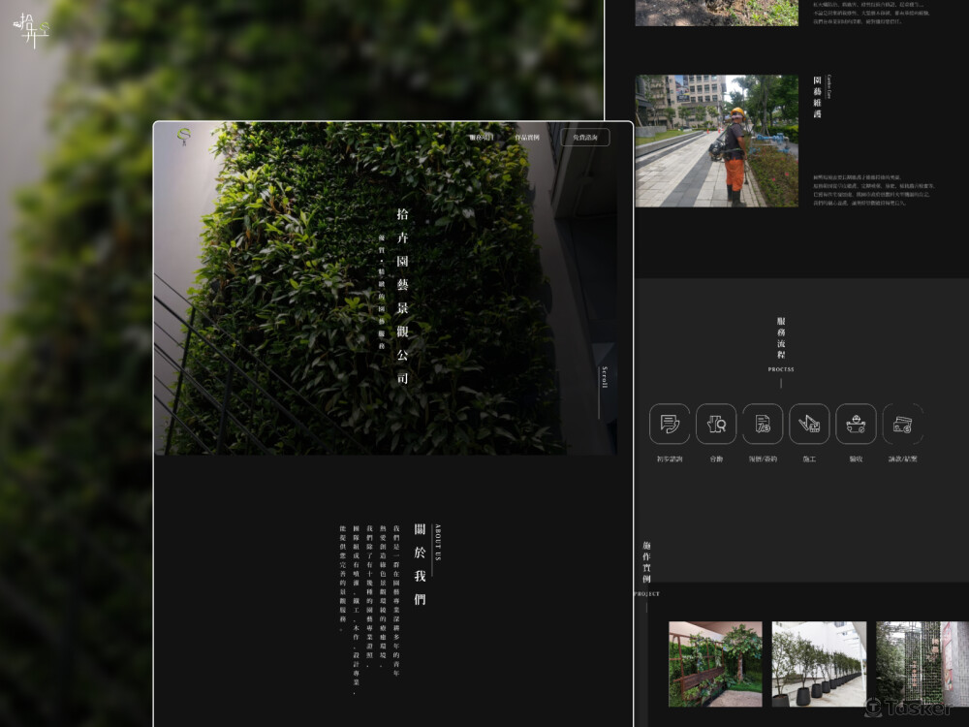
Task: Click the 驗收 label text
Action: [856, 458]
